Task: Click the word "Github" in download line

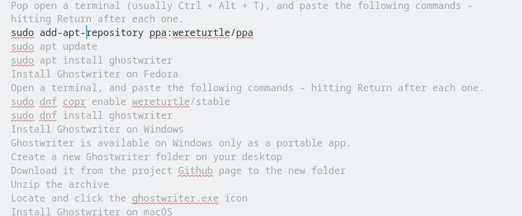Action: (196, 170)
